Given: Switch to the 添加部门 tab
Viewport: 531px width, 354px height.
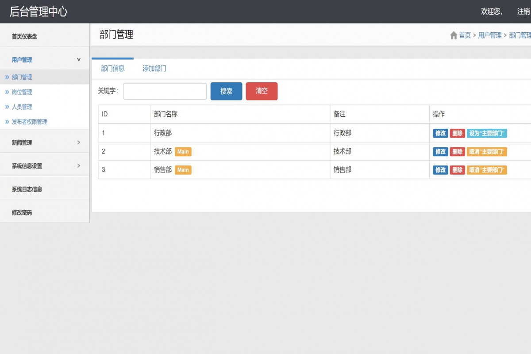Looking at the screenshot, I should pos(154,68).
